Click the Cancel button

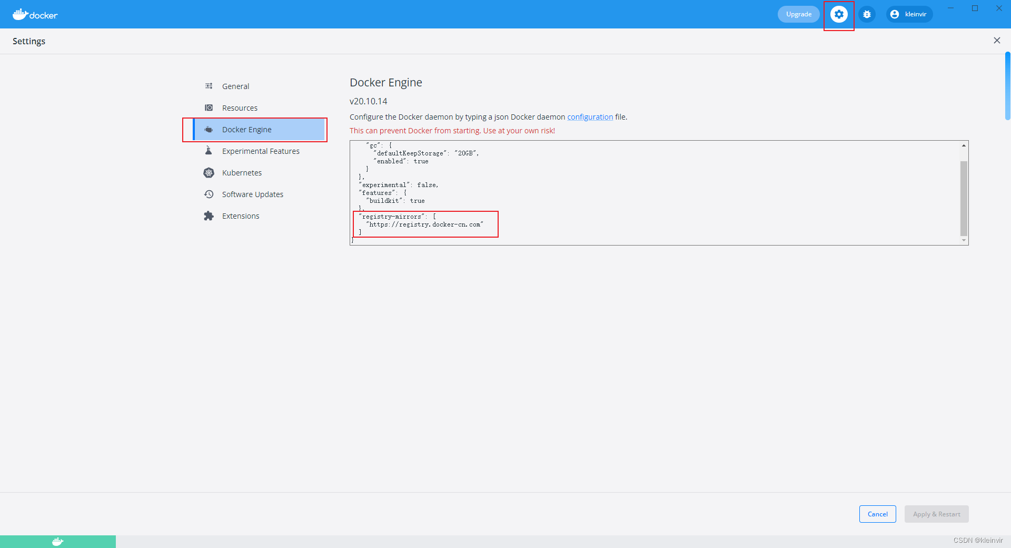877,514
